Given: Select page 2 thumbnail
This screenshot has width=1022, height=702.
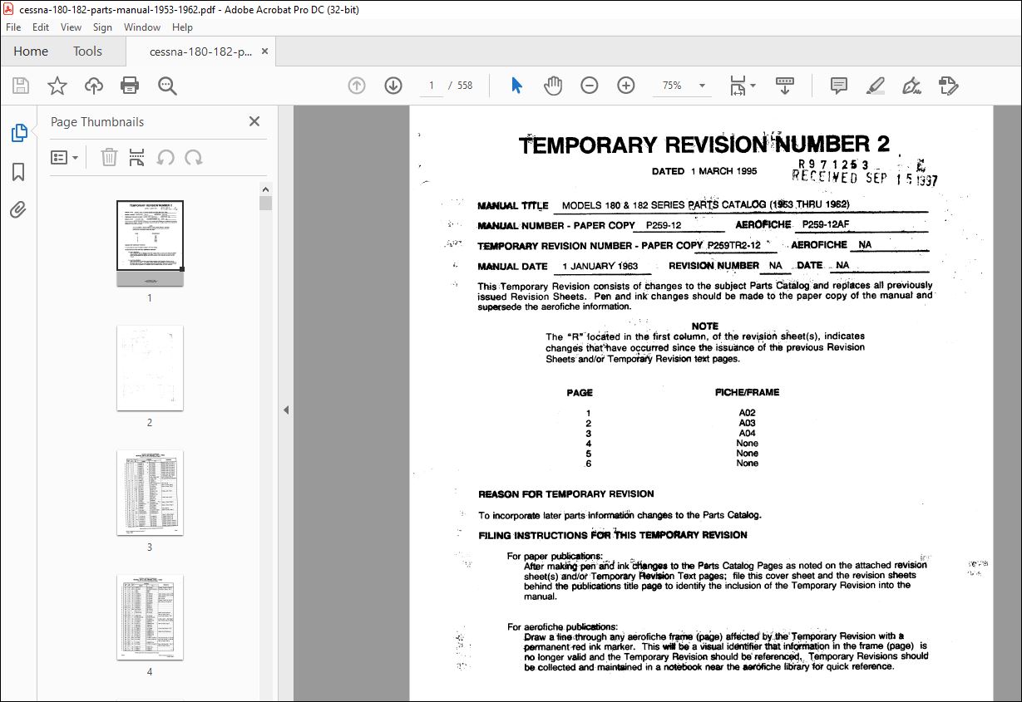Looking at the screenshot, I should 150,368.
